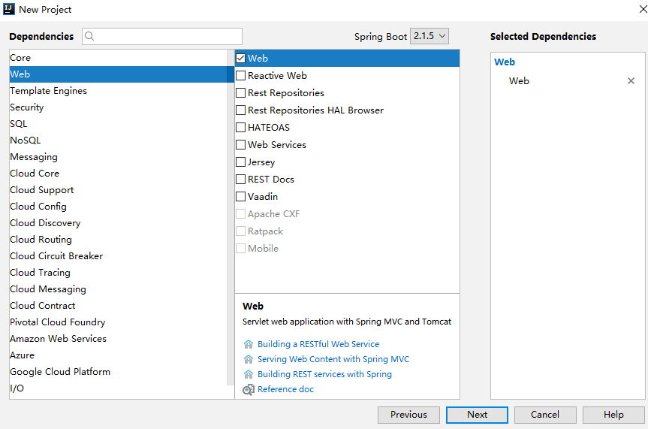Click the IntelliJ logo in title bar

10,10
